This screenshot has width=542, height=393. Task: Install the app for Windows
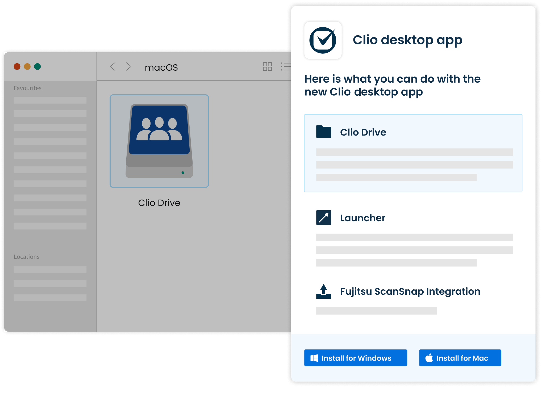pos(356,358)
